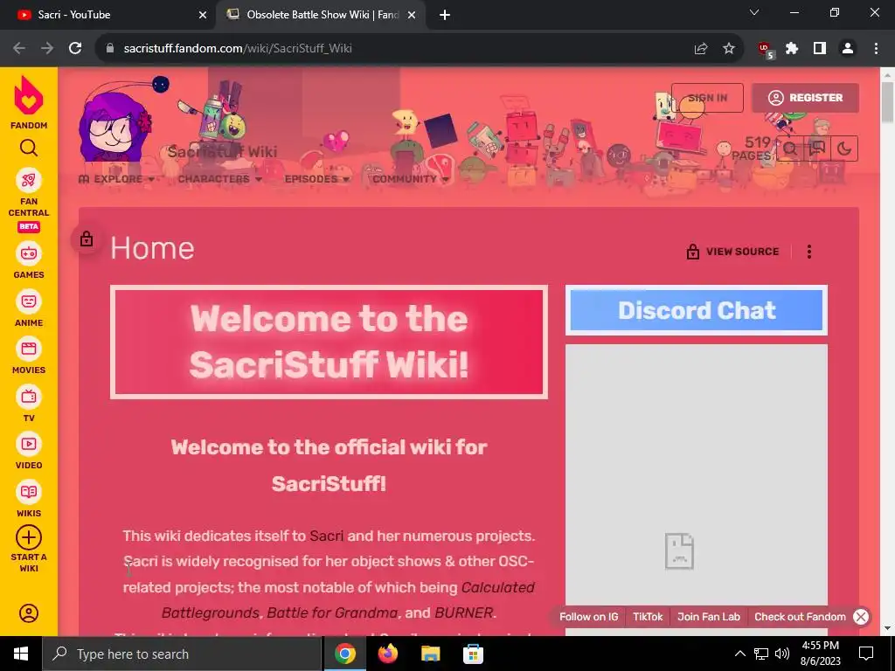Click the share page icon in address bar
This screenshot has height=671, width=895.
point(701,49)
